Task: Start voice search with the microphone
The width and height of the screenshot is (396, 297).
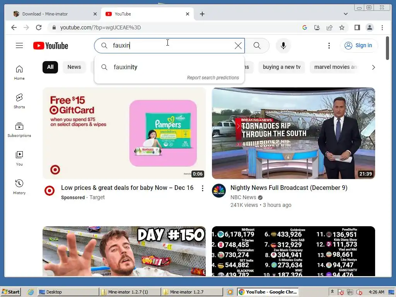Action: [x=283, y=46]
